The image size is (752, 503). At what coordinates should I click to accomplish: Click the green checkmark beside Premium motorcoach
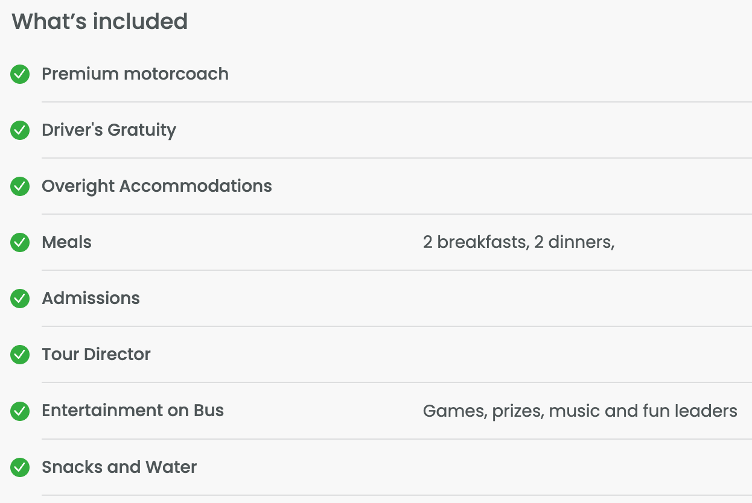click(20, 74)
